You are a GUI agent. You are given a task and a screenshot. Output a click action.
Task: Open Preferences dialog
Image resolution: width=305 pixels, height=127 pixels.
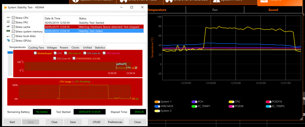point(115,122)
